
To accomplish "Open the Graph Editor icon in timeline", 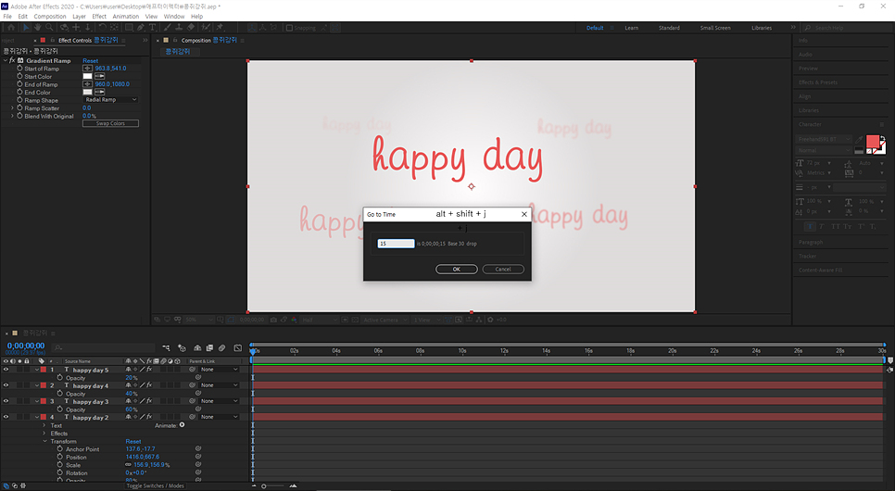I will [238, 347].
